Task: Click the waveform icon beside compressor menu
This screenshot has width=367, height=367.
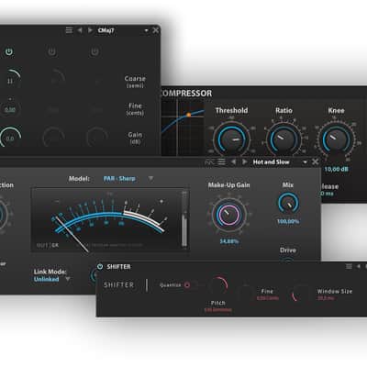Action: 209,161
